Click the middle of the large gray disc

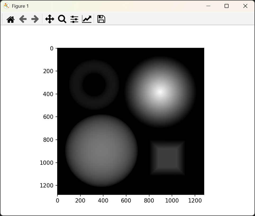tap(101, 151)
